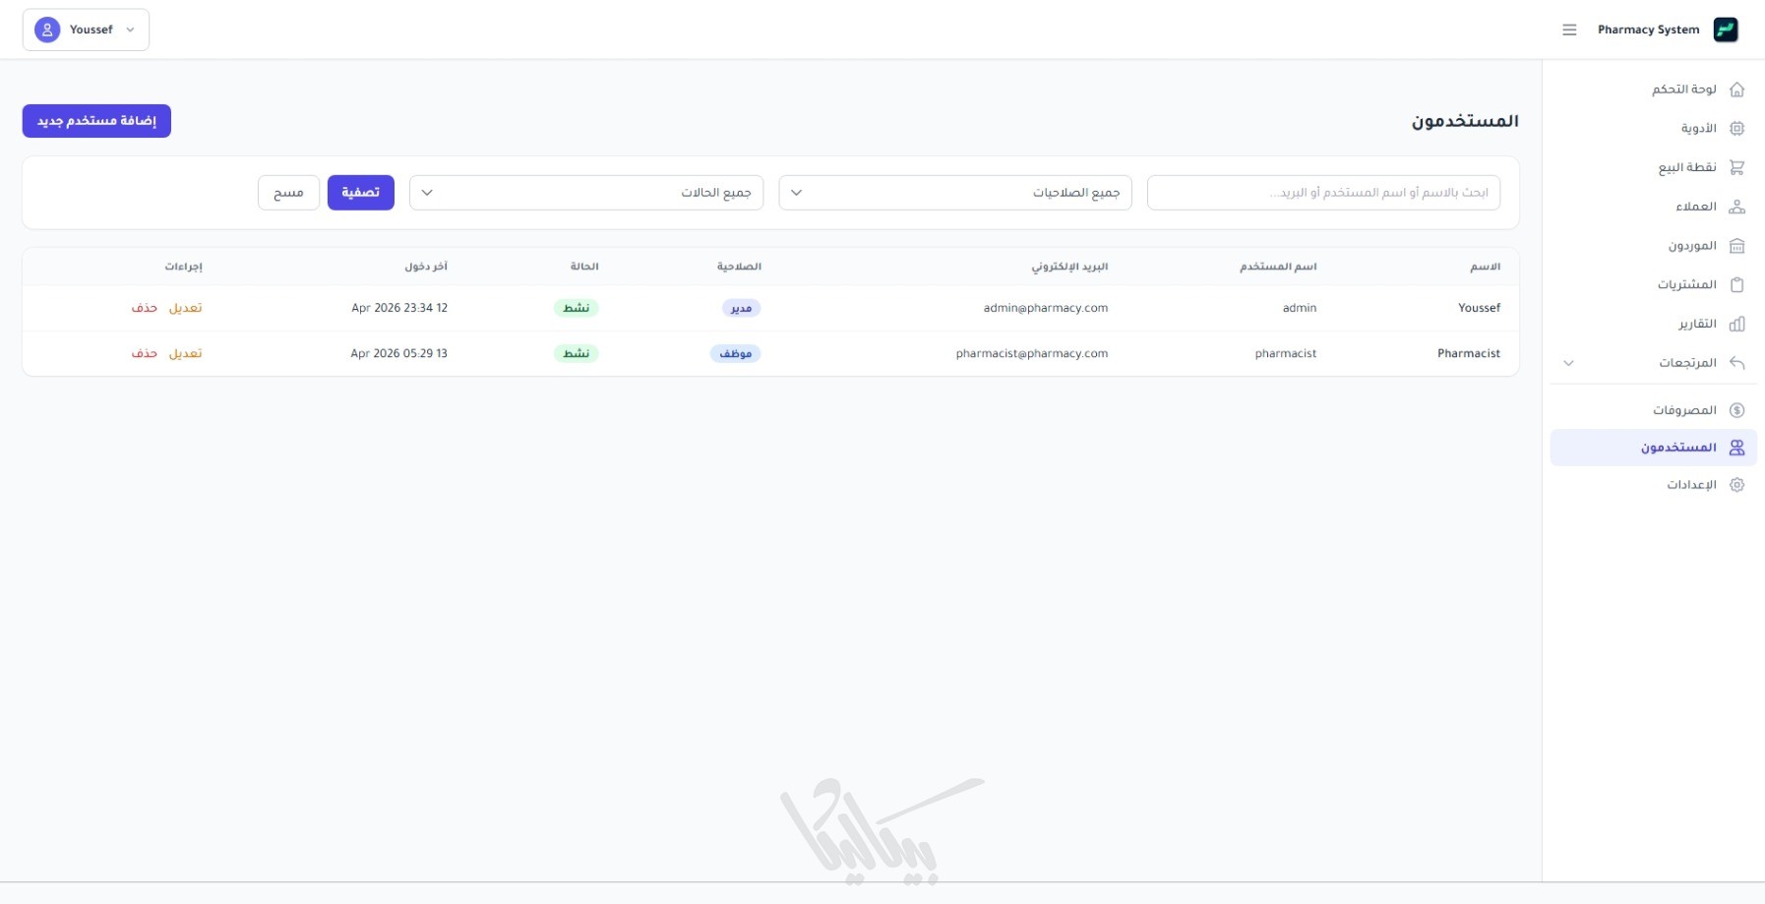Click the customers (العملاء) sidebar icon
This screenshot has width=1765, height=904.
[1736, 207]
